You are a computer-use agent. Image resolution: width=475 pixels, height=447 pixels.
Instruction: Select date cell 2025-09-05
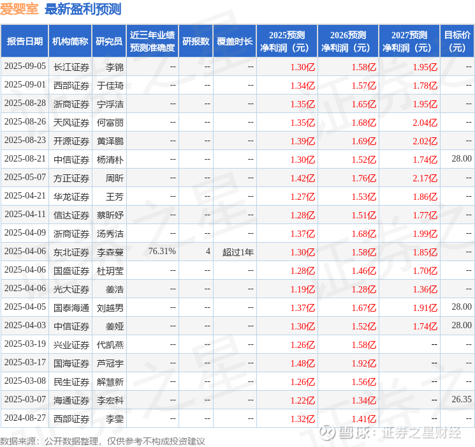pyautogui.click(x=25, y=66)
